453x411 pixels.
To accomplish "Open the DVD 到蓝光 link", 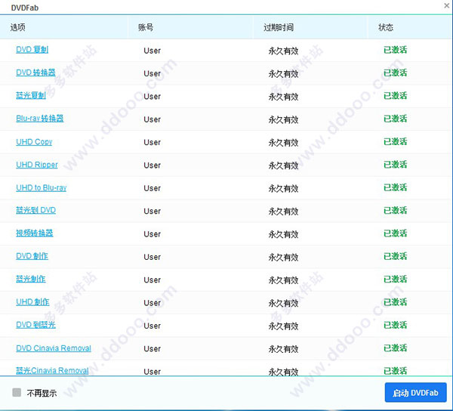I will click(35, 325).
